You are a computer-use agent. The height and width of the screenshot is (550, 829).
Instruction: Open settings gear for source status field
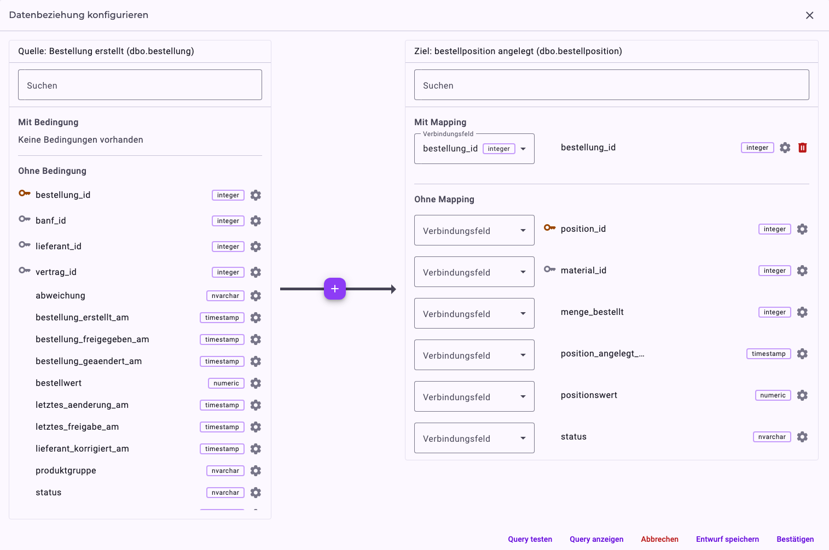pos(256,493)
